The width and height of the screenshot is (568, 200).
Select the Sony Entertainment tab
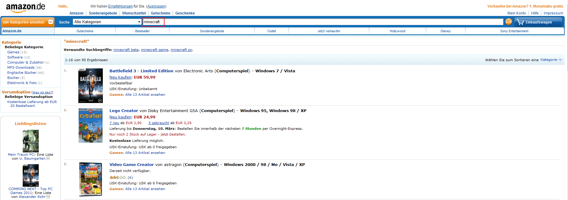click(x=514, y=31)
